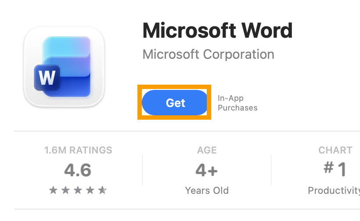Select the fourth rating star
Image resolution: width=360 pixels, height=221 pixels.
click(90, 190)
